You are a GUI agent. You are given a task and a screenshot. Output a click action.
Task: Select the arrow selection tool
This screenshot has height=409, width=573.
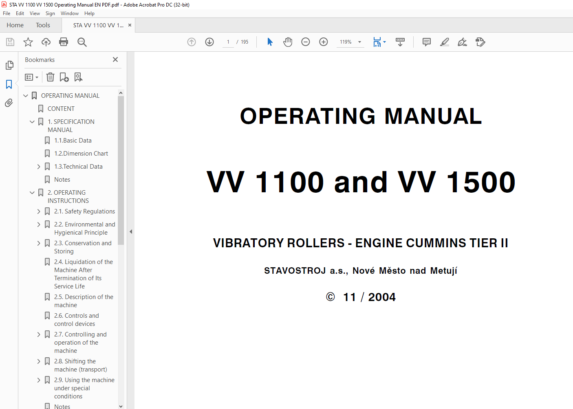click(270, 42)
